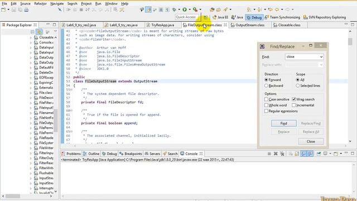Open the Problems view tab
The width and height of the screenshot is (357, 201).
click(x=71, y=154)
